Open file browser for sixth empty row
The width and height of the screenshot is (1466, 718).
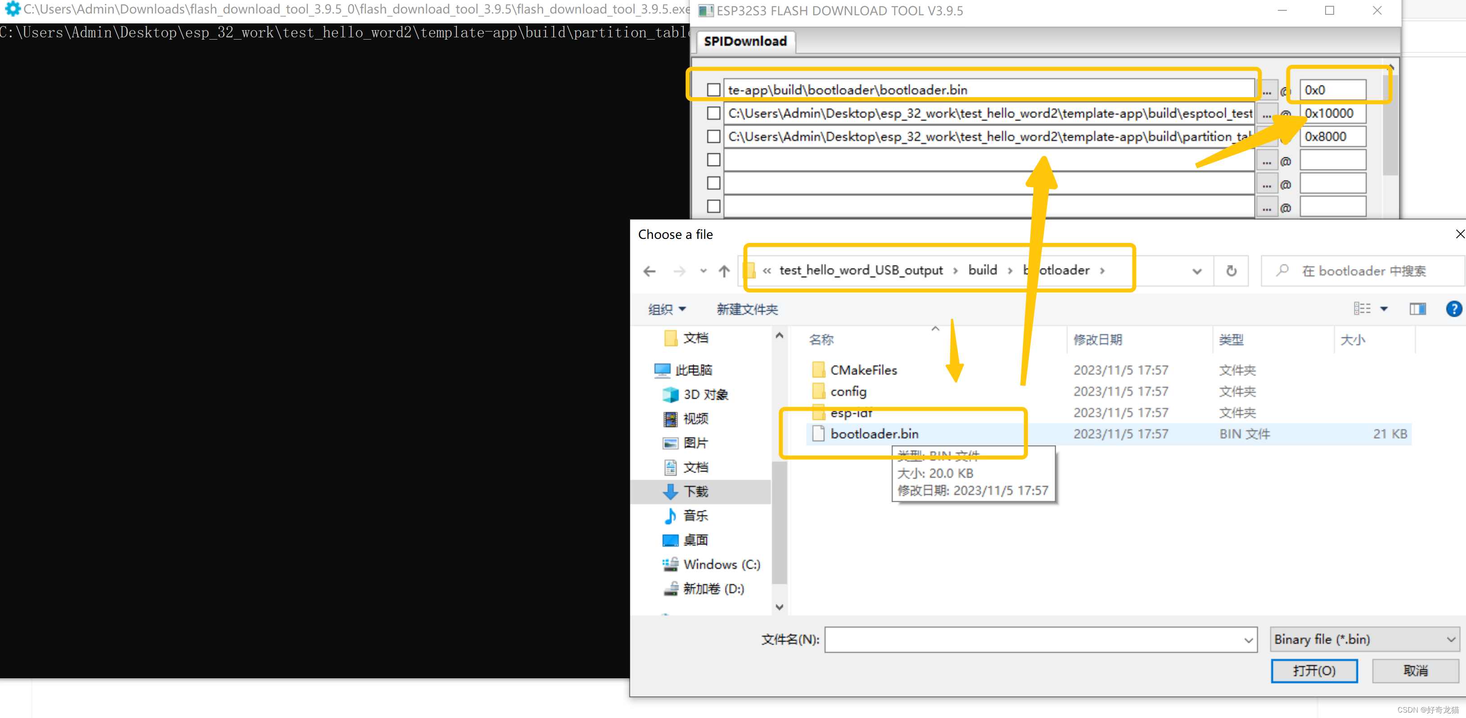click(x=1266, y=208)
